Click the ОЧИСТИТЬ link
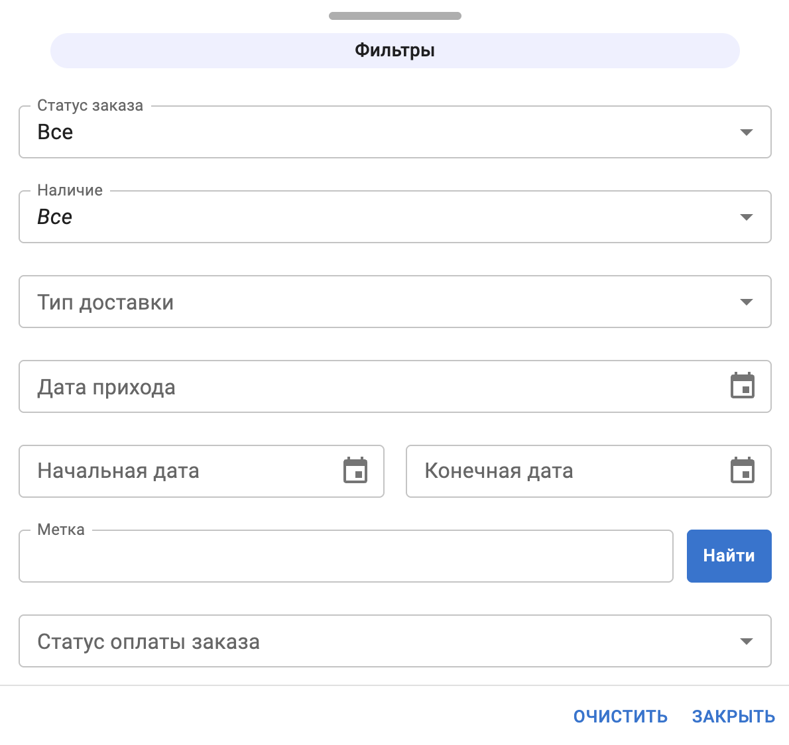Image resolution: width=789 pixels, height=745 pixels. pos(621,716)
